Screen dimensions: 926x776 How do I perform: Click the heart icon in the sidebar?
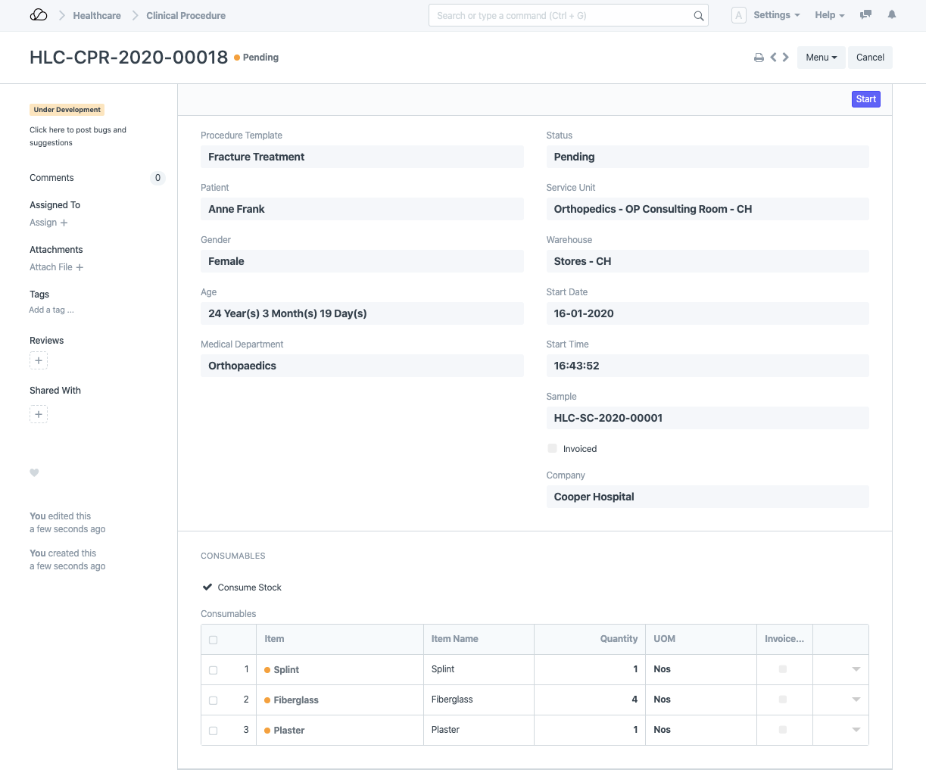(34, 472)
